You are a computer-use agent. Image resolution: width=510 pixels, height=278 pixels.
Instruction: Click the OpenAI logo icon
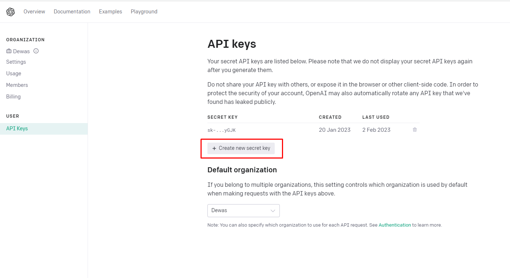(x=10, y=12)
